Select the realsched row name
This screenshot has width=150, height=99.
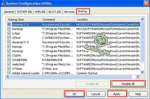pyautogui.click(x=18, y=64)
